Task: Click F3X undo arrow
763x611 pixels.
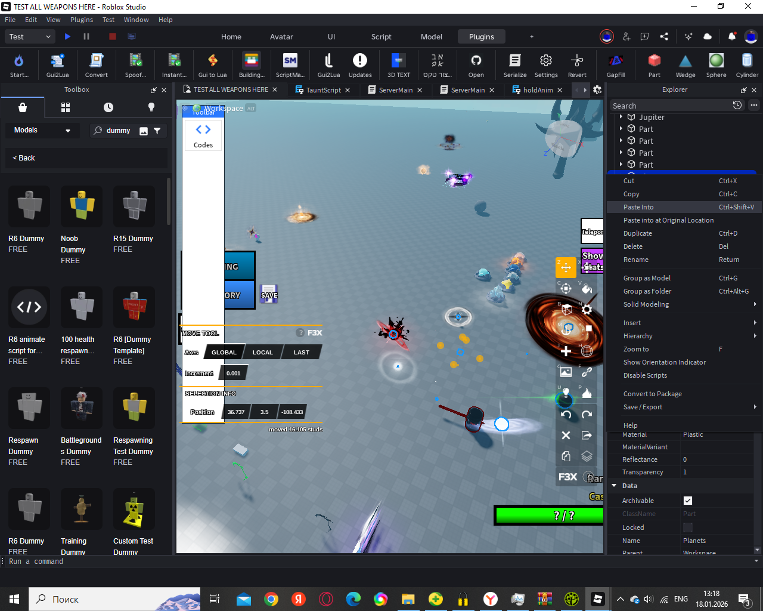Action: point(566,415)
